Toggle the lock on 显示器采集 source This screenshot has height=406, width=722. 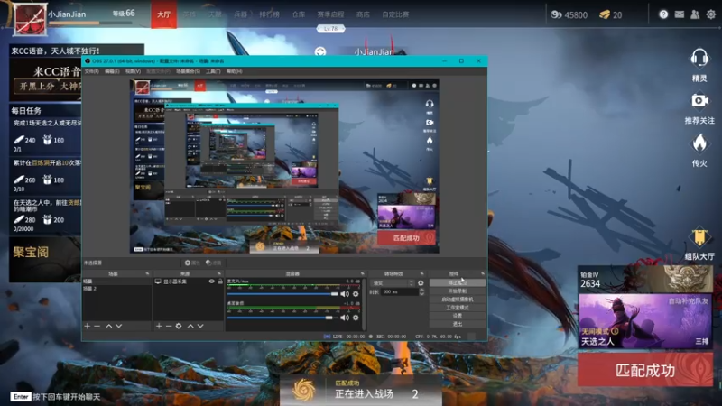pos(220,281)
